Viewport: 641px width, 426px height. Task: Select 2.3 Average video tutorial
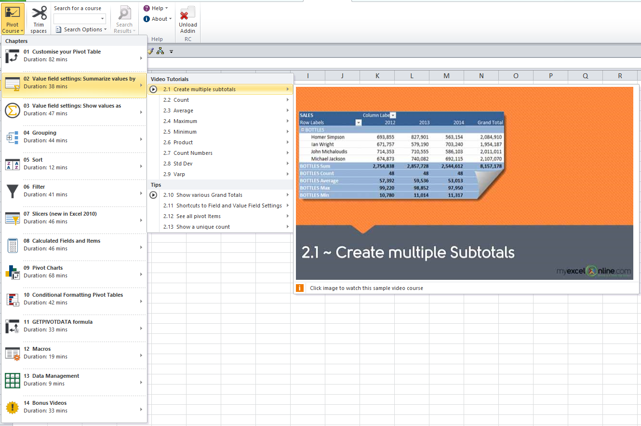(220, 110)
